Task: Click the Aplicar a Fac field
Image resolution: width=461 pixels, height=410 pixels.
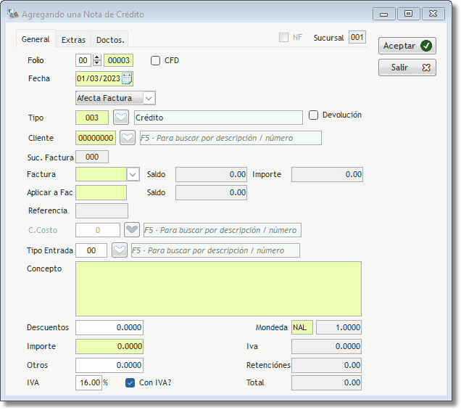Action: (x=101, y=192)
